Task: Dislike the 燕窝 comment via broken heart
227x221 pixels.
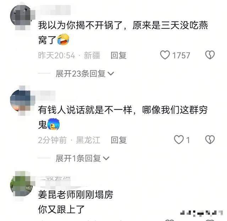Action: [x=210, y=55]
